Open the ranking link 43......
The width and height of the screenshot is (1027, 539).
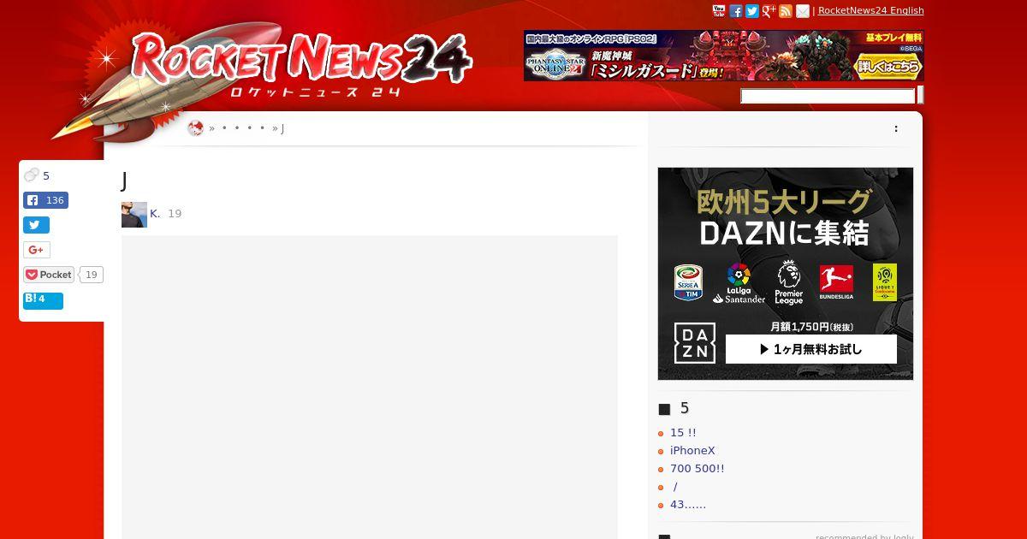pos(688,505)
